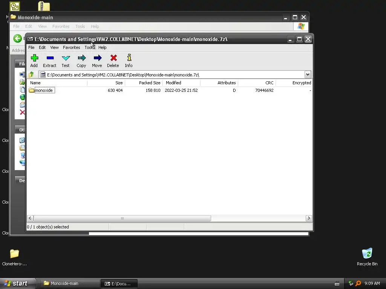The height and width of the screenshot is (289, 386).
Task: Click Back arrow in Monoxide-main window
Action: [17, 38]
